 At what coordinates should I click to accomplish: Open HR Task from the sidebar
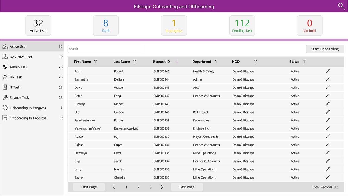click(32, 77)
